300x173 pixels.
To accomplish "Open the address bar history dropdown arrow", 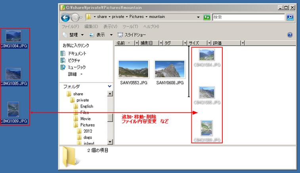I will 198,17.
